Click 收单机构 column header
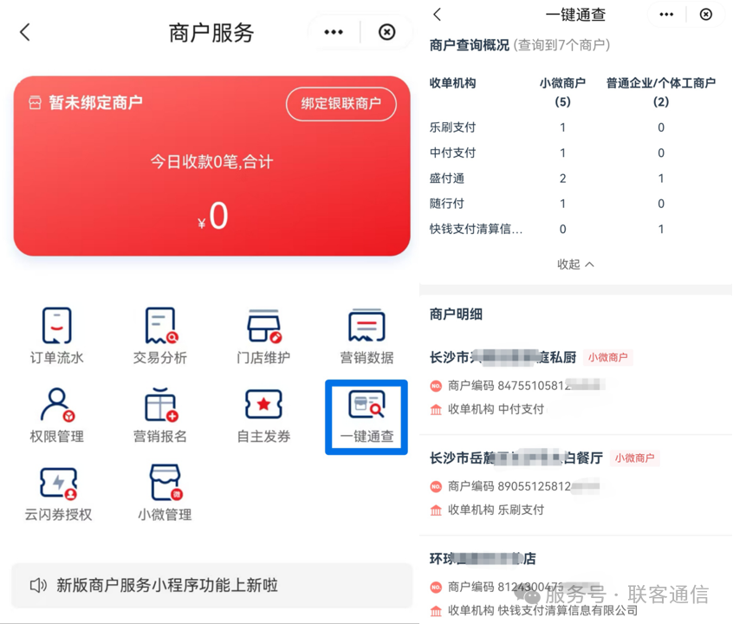The width and height of the screenshot is (733, 624). pos(452,83)
